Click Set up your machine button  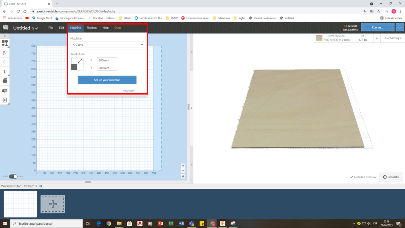click(107, 80)
